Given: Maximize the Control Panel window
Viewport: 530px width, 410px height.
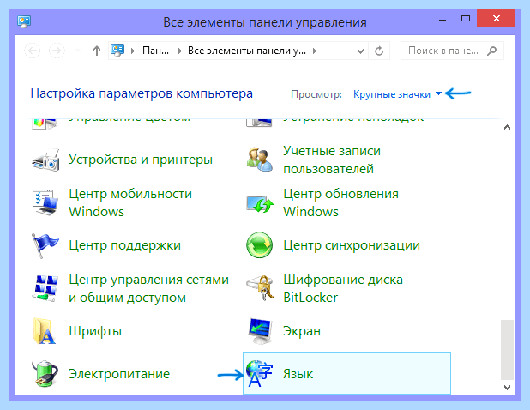Looking at the screenshot, I should tap(466, 18).
